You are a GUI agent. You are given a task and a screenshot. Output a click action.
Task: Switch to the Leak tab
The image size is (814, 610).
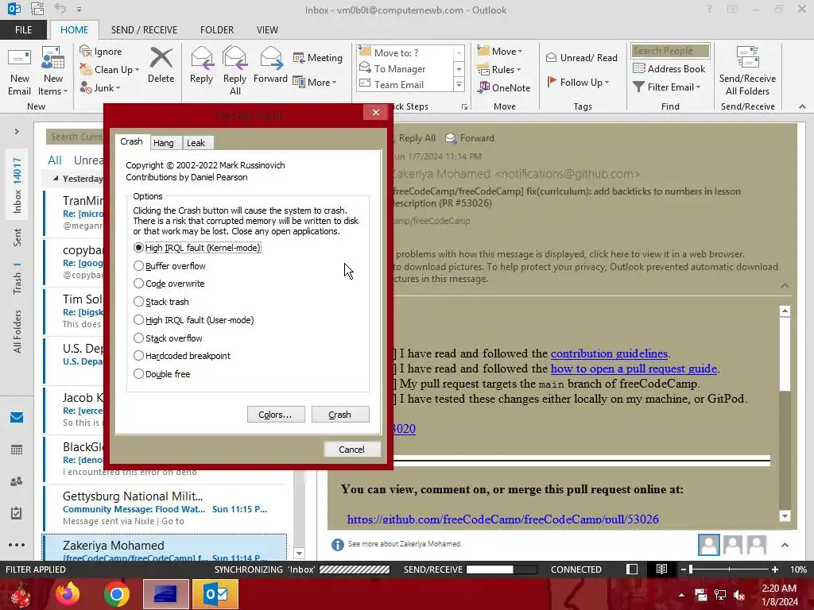pyautogui.click(x=196, y=143)
